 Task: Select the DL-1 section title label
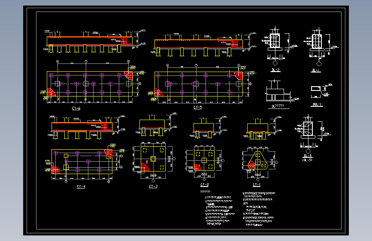tap(316, 70)
